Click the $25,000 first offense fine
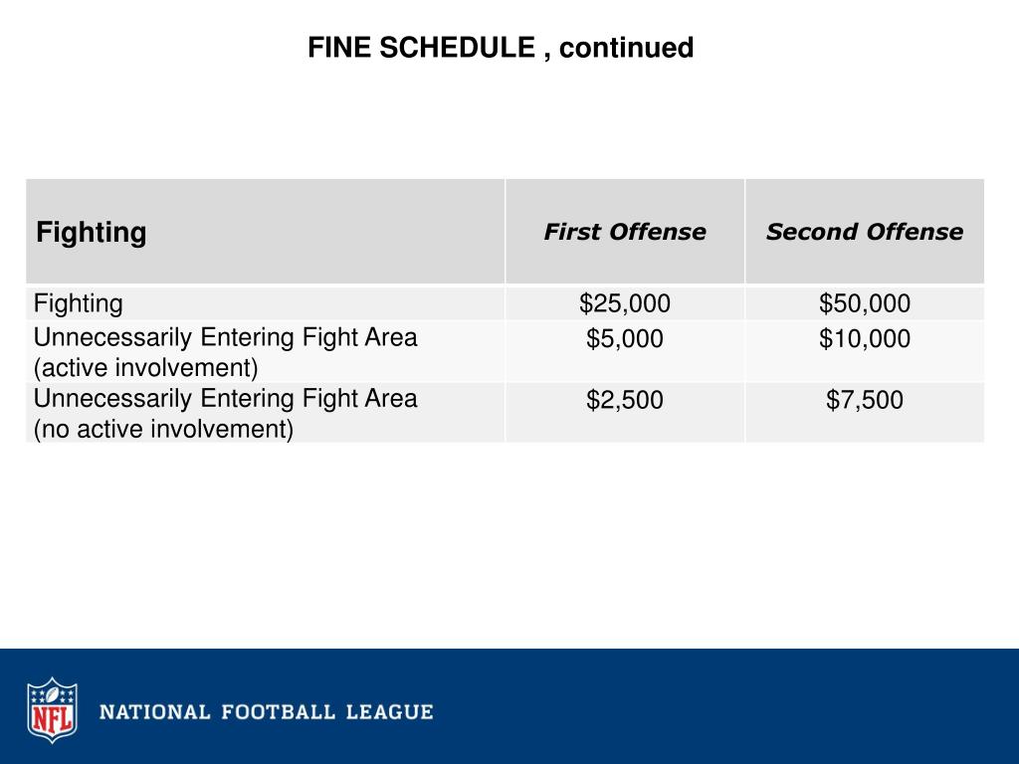Image resolution: width=1019 pixels, height=764 pixels. (625, 303)
